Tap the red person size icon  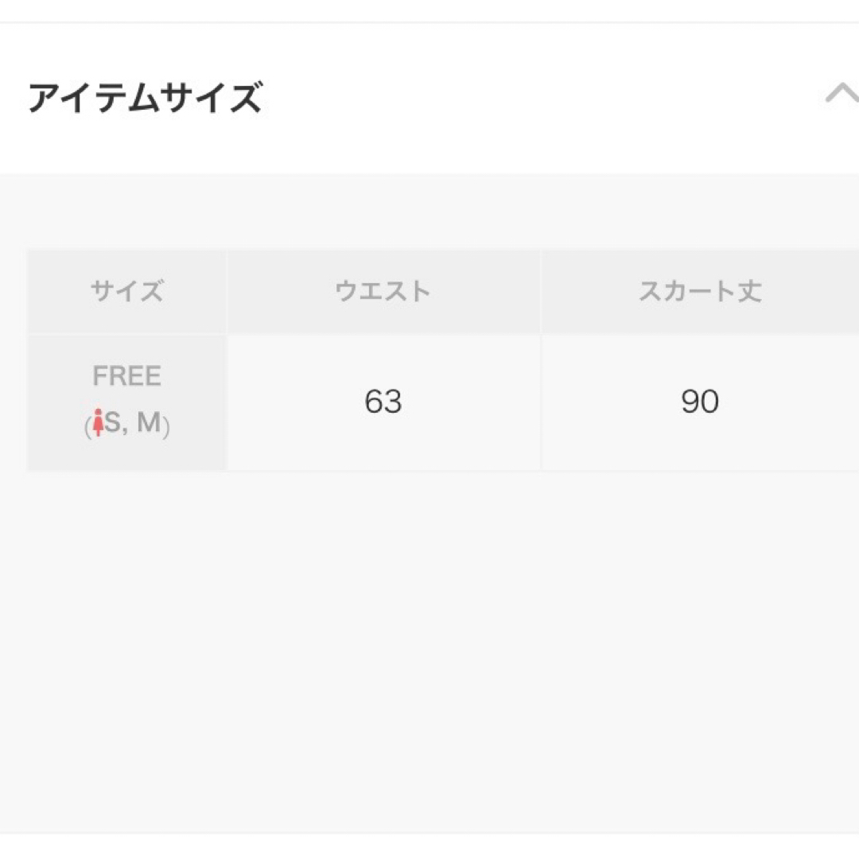pyautogui.click(x=98, y=422)
